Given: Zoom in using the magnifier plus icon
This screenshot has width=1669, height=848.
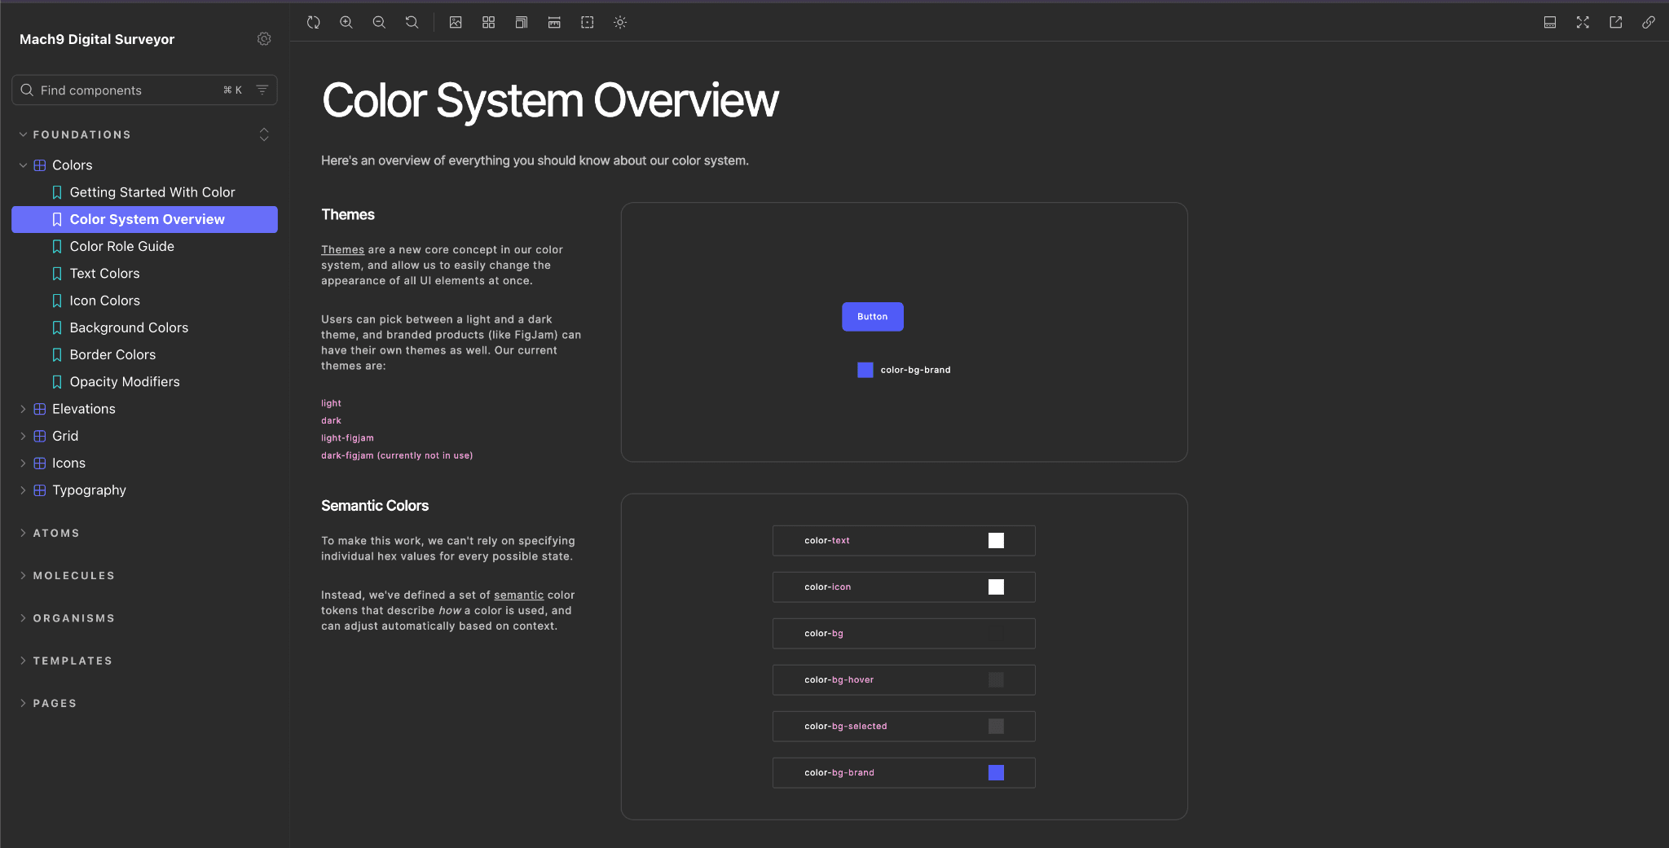Looking at the screenshot, I should point(346,23).
